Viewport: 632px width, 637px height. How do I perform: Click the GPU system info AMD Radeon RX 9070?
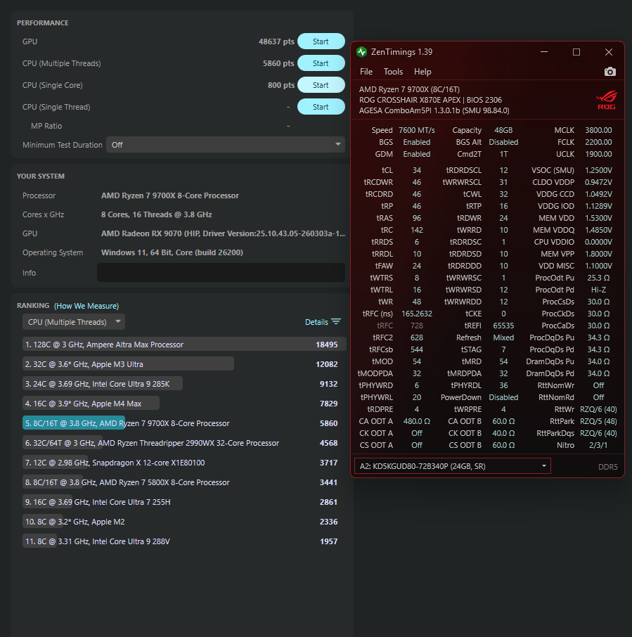point(223,233)
